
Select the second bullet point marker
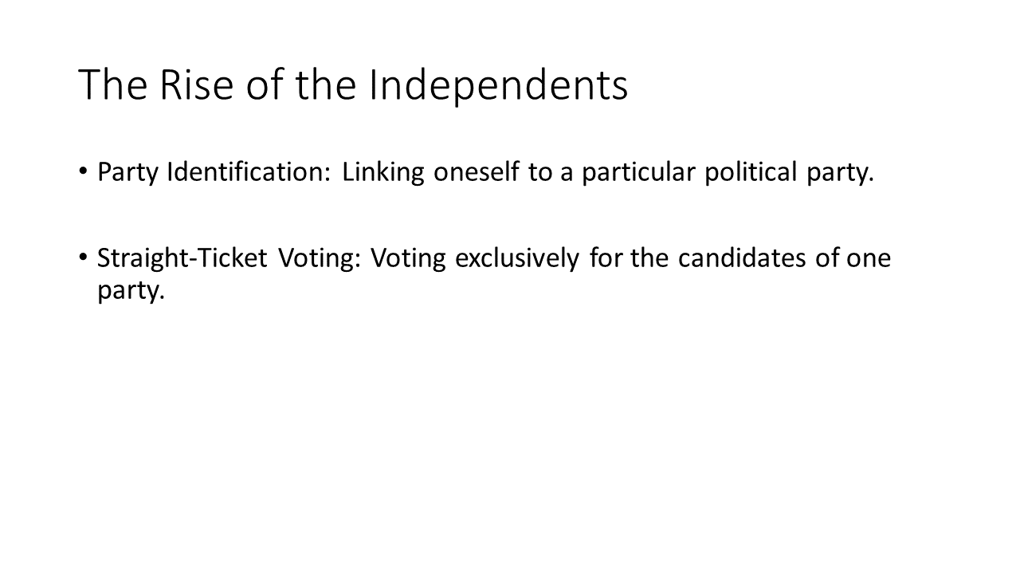(x=83, y=257)
